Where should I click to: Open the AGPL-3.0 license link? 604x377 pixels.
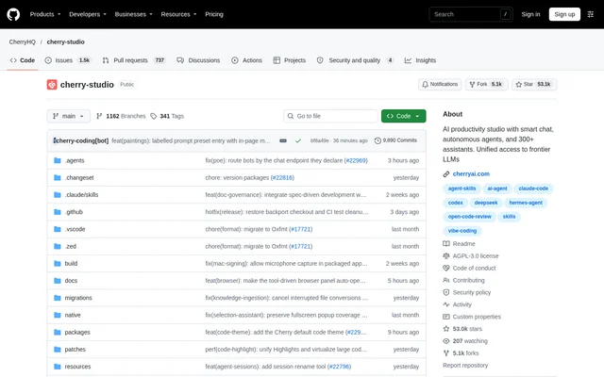pos(471,255)
